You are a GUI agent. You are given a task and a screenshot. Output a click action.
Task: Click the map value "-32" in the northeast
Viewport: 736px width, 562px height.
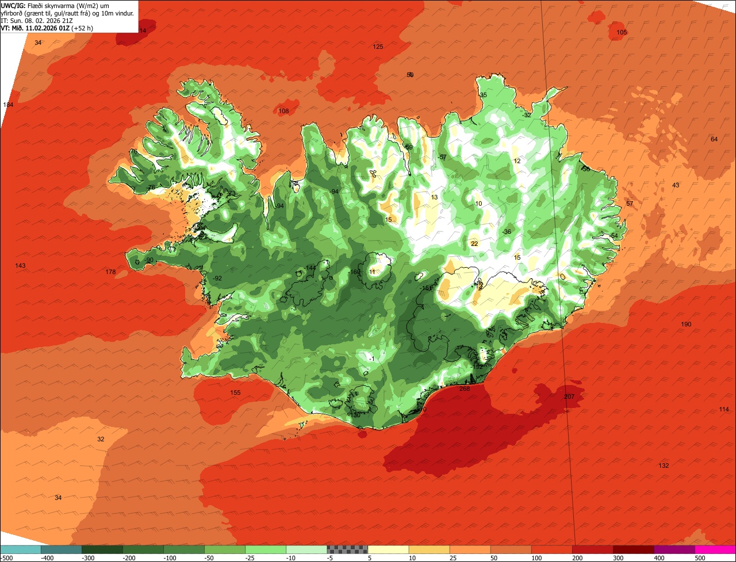(x=527, y=116)
